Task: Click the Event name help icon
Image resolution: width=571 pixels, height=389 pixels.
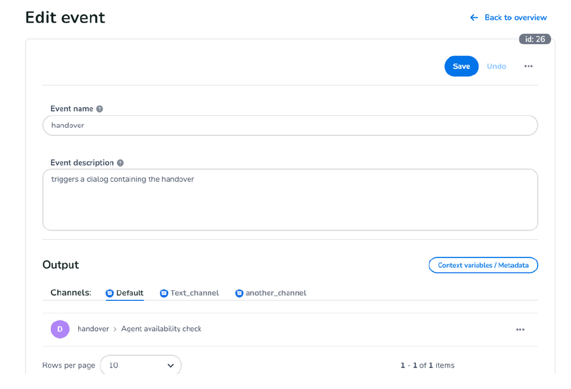Action: 99,109
